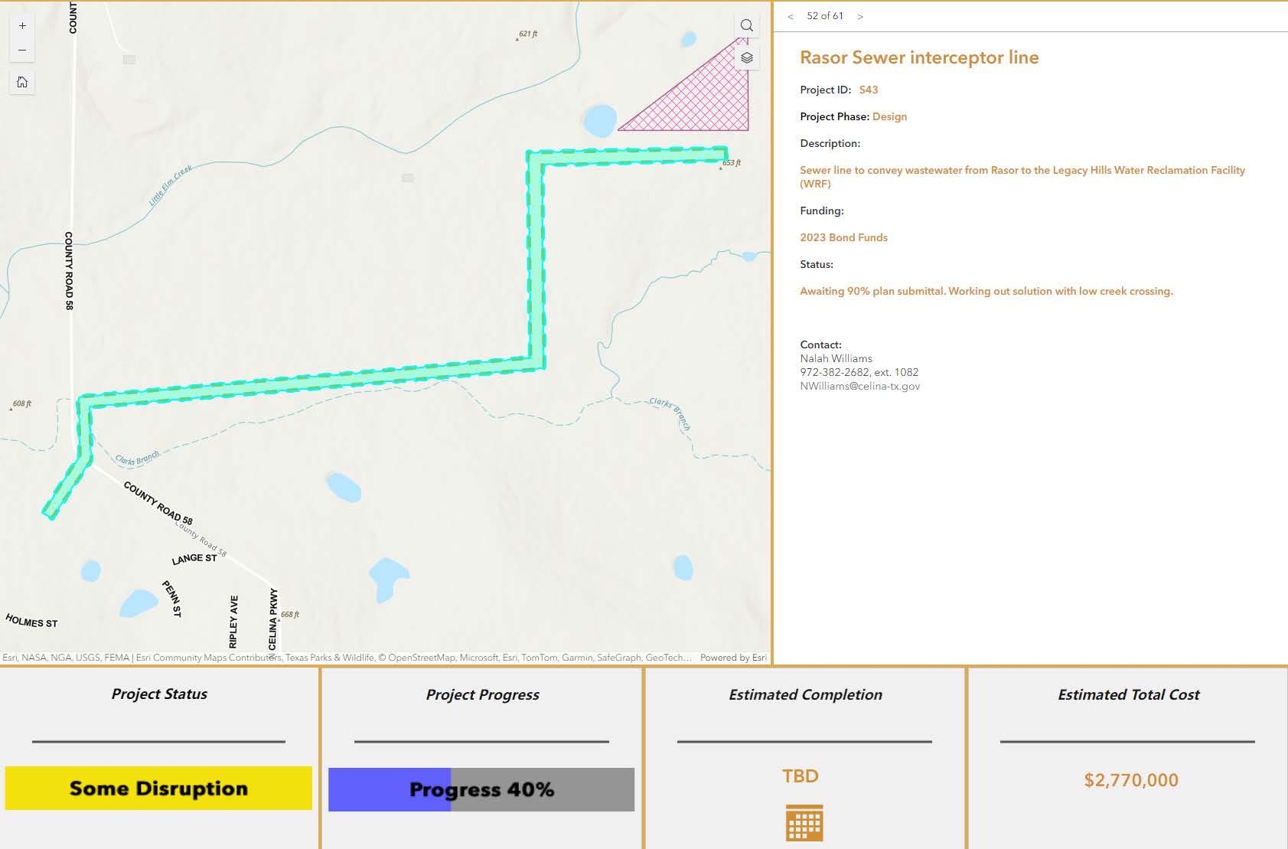The image size is (1288, 849).
Task: Open the map layers list
Action: (747, 57)
